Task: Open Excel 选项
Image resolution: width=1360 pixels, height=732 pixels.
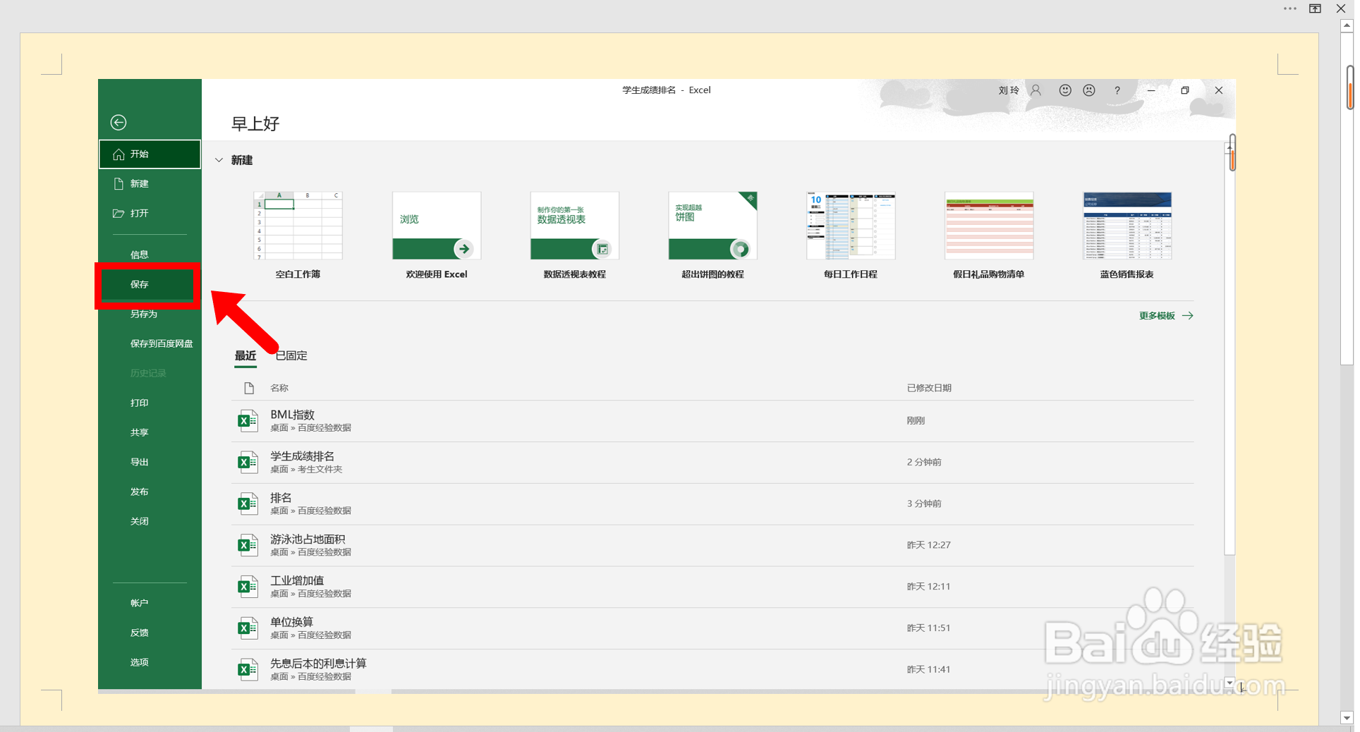Action: coord(150,663)
